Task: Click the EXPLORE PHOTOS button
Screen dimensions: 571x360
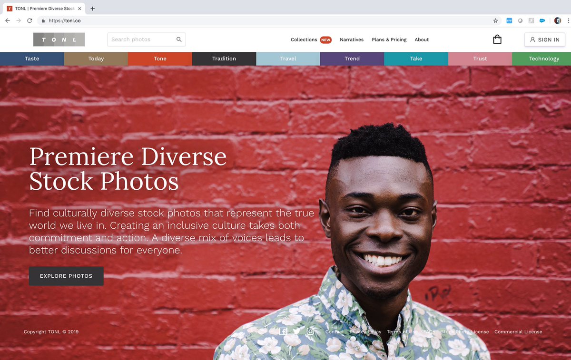Action: [66, 276]
